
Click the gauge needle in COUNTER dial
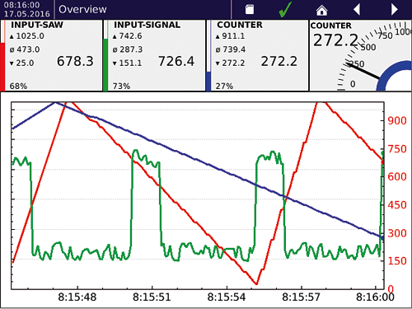click(363, 71)
